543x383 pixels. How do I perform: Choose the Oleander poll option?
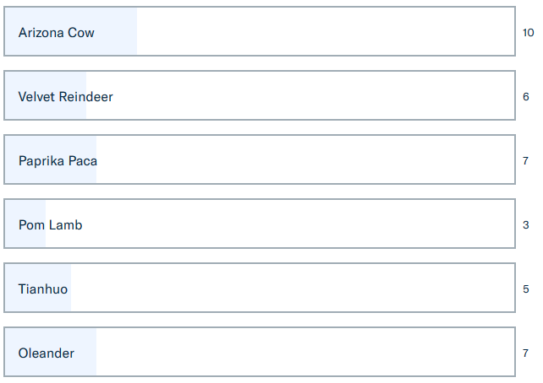(259, 353)
